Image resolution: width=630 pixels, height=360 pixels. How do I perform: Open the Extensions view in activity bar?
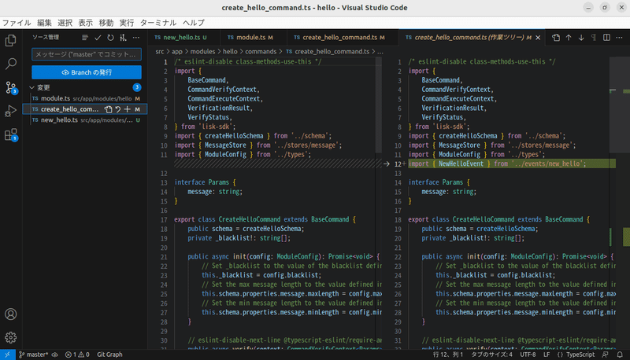(x=11, y=134)
